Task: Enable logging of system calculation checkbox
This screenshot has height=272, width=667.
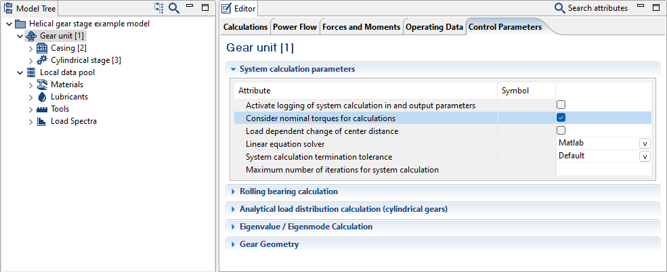Action: tap(561, 105)
